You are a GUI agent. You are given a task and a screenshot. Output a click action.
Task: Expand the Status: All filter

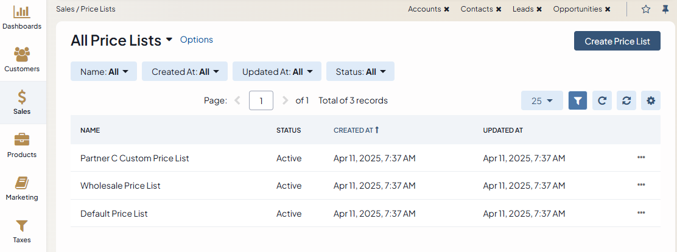pos(360,71)
